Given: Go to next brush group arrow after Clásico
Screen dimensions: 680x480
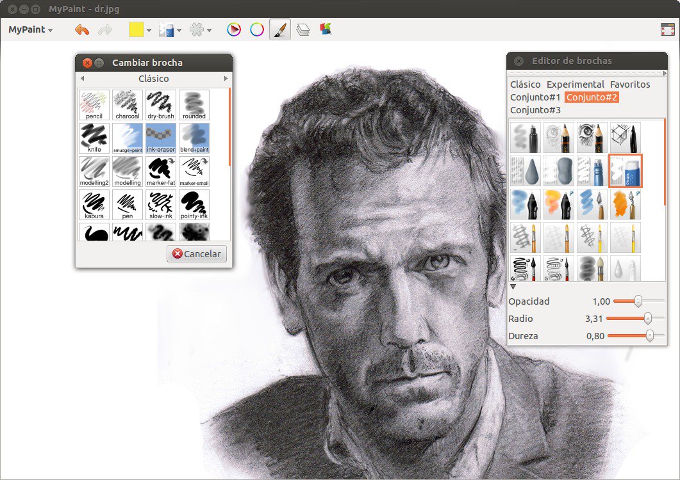Looking at the screenshot, I should coord(226,79).
